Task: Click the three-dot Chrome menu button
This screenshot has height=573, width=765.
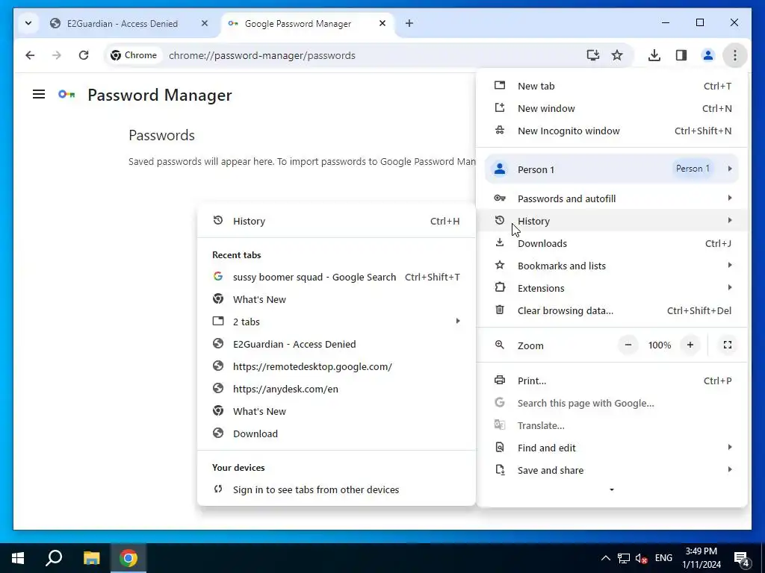Action: coord(735,55)
